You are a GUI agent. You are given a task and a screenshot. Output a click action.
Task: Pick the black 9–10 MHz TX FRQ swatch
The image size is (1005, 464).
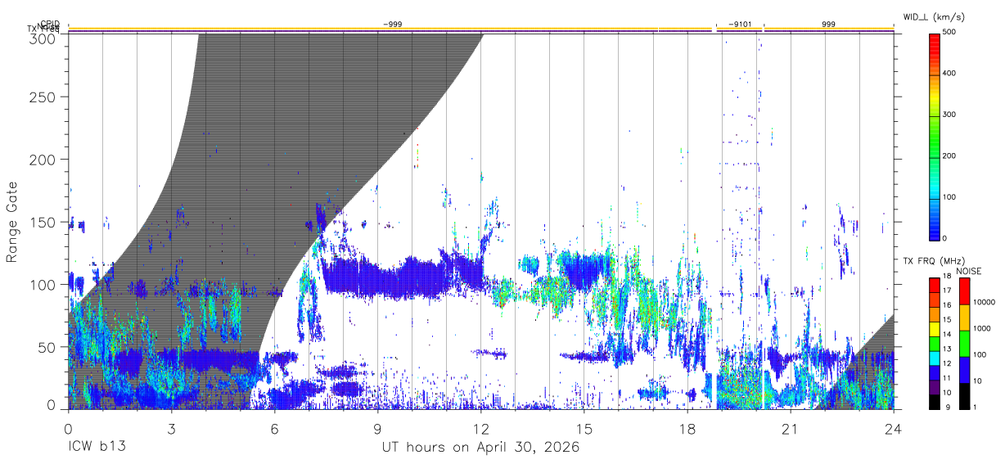(935, 401)
